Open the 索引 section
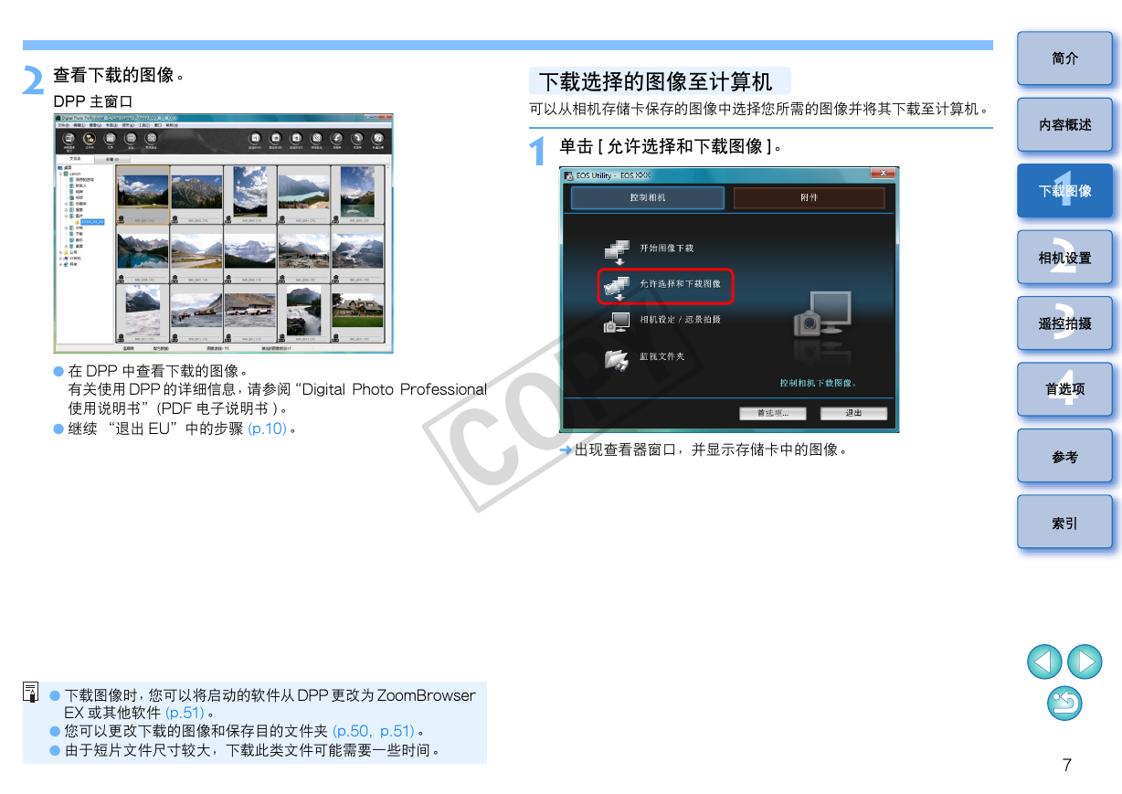The height and width of the screenshot is (794, 1122). click(x=1064, y=523)
